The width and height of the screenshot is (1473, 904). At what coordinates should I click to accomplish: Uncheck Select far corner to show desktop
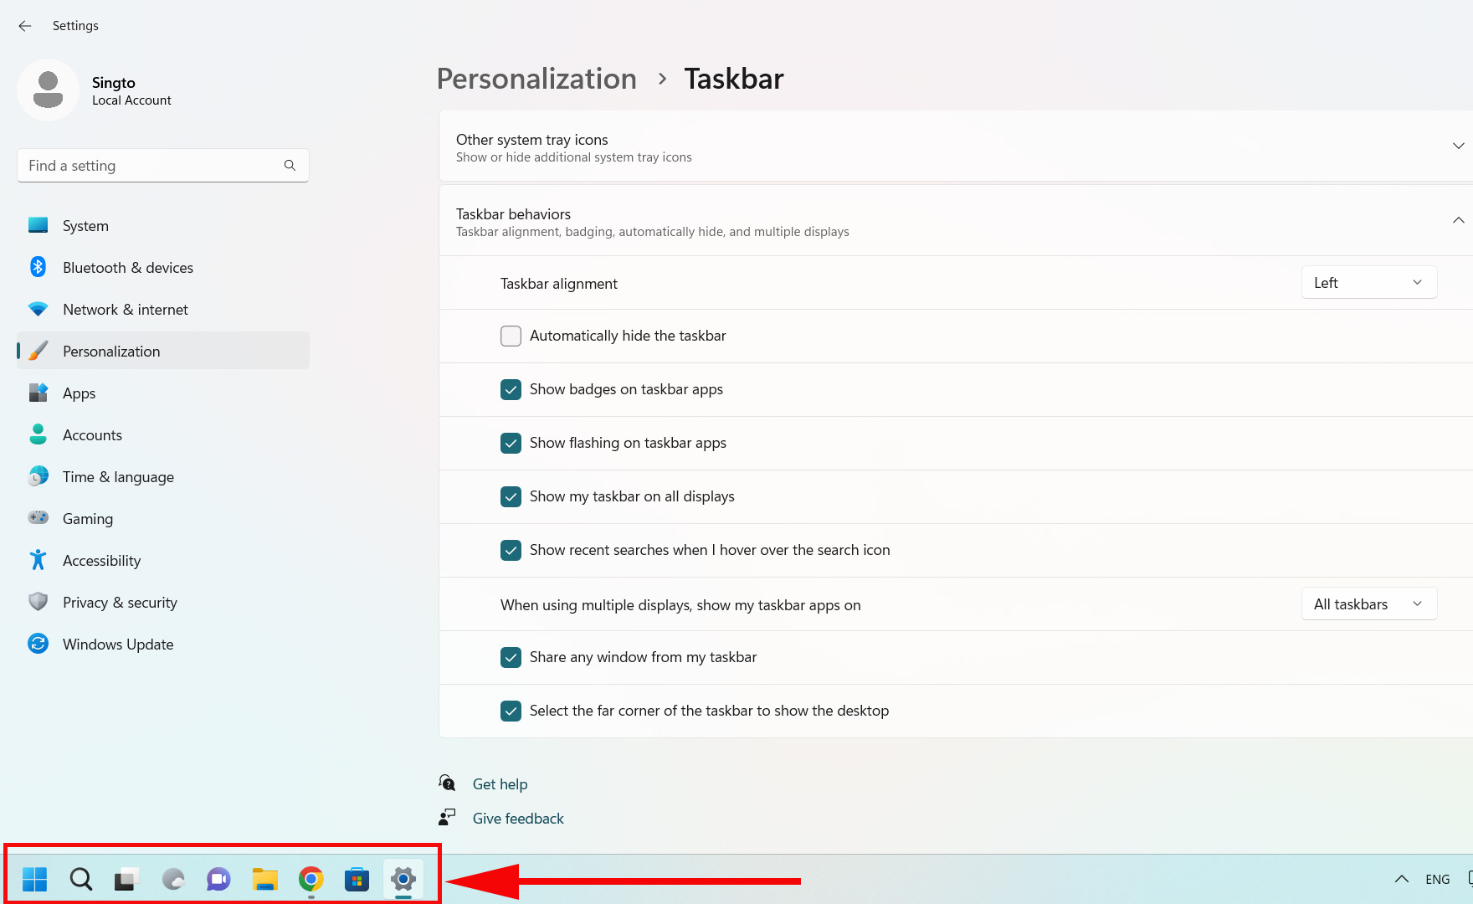(511, 711)
